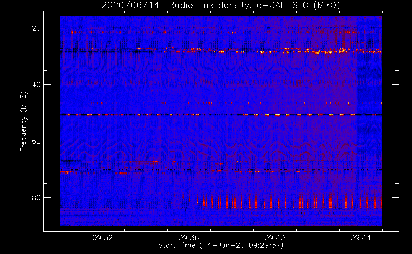The width and height of the screenshot is (412, 254).
Task: Click the 40 MHz frequency tick label
Action: 36,85
